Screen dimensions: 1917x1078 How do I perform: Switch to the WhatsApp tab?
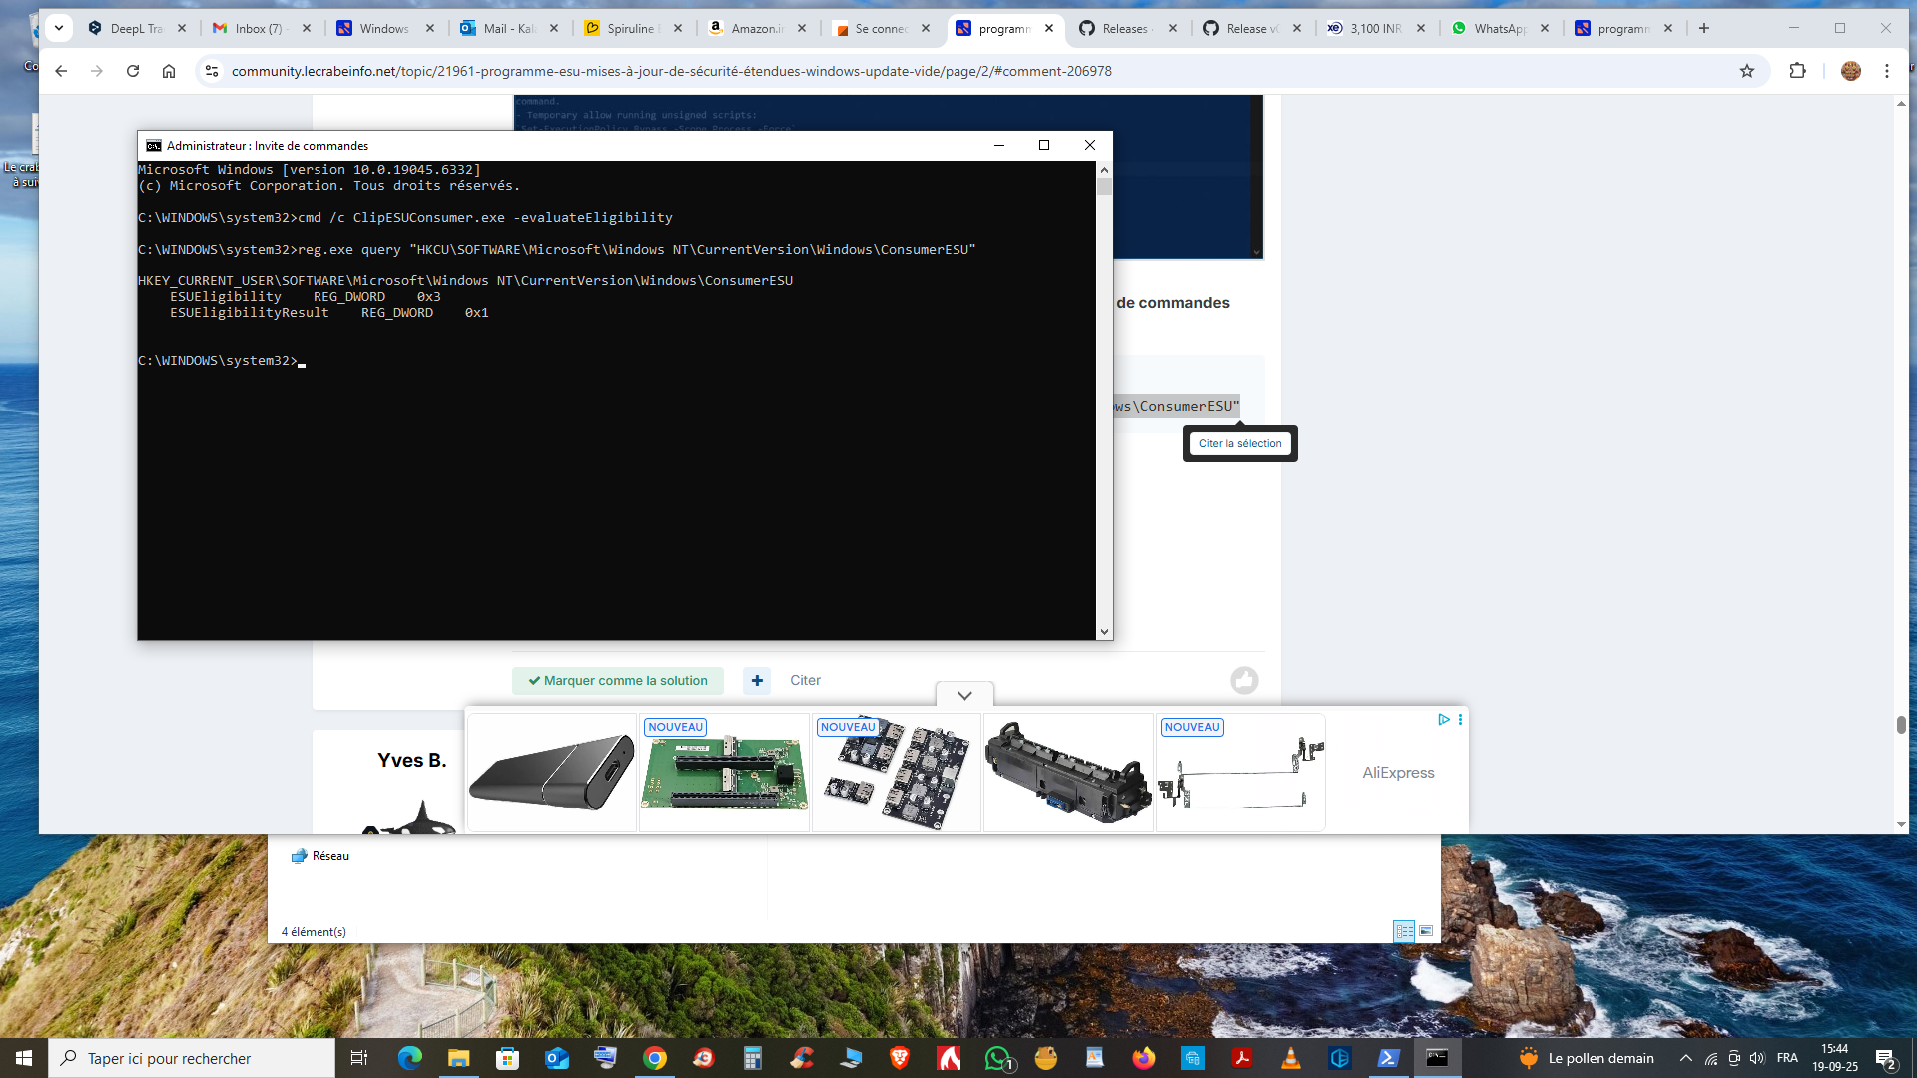point(1500,28)
